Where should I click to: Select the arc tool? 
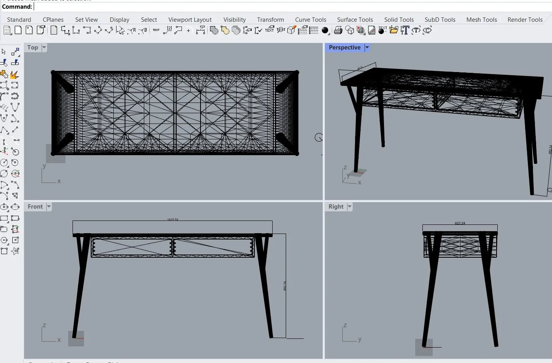pos(4,185)
